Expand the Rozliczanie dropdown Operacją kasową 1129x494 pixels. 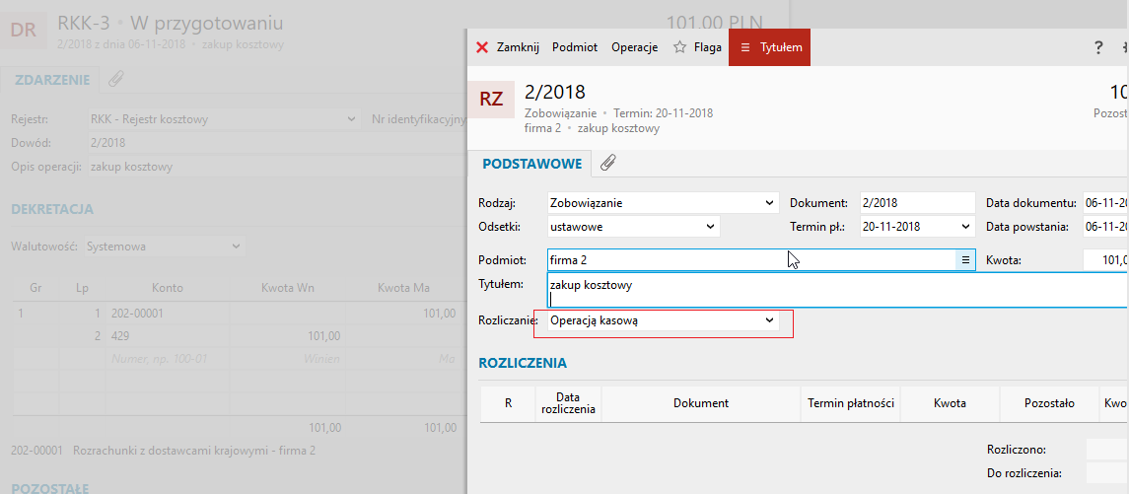pos(769,320)
